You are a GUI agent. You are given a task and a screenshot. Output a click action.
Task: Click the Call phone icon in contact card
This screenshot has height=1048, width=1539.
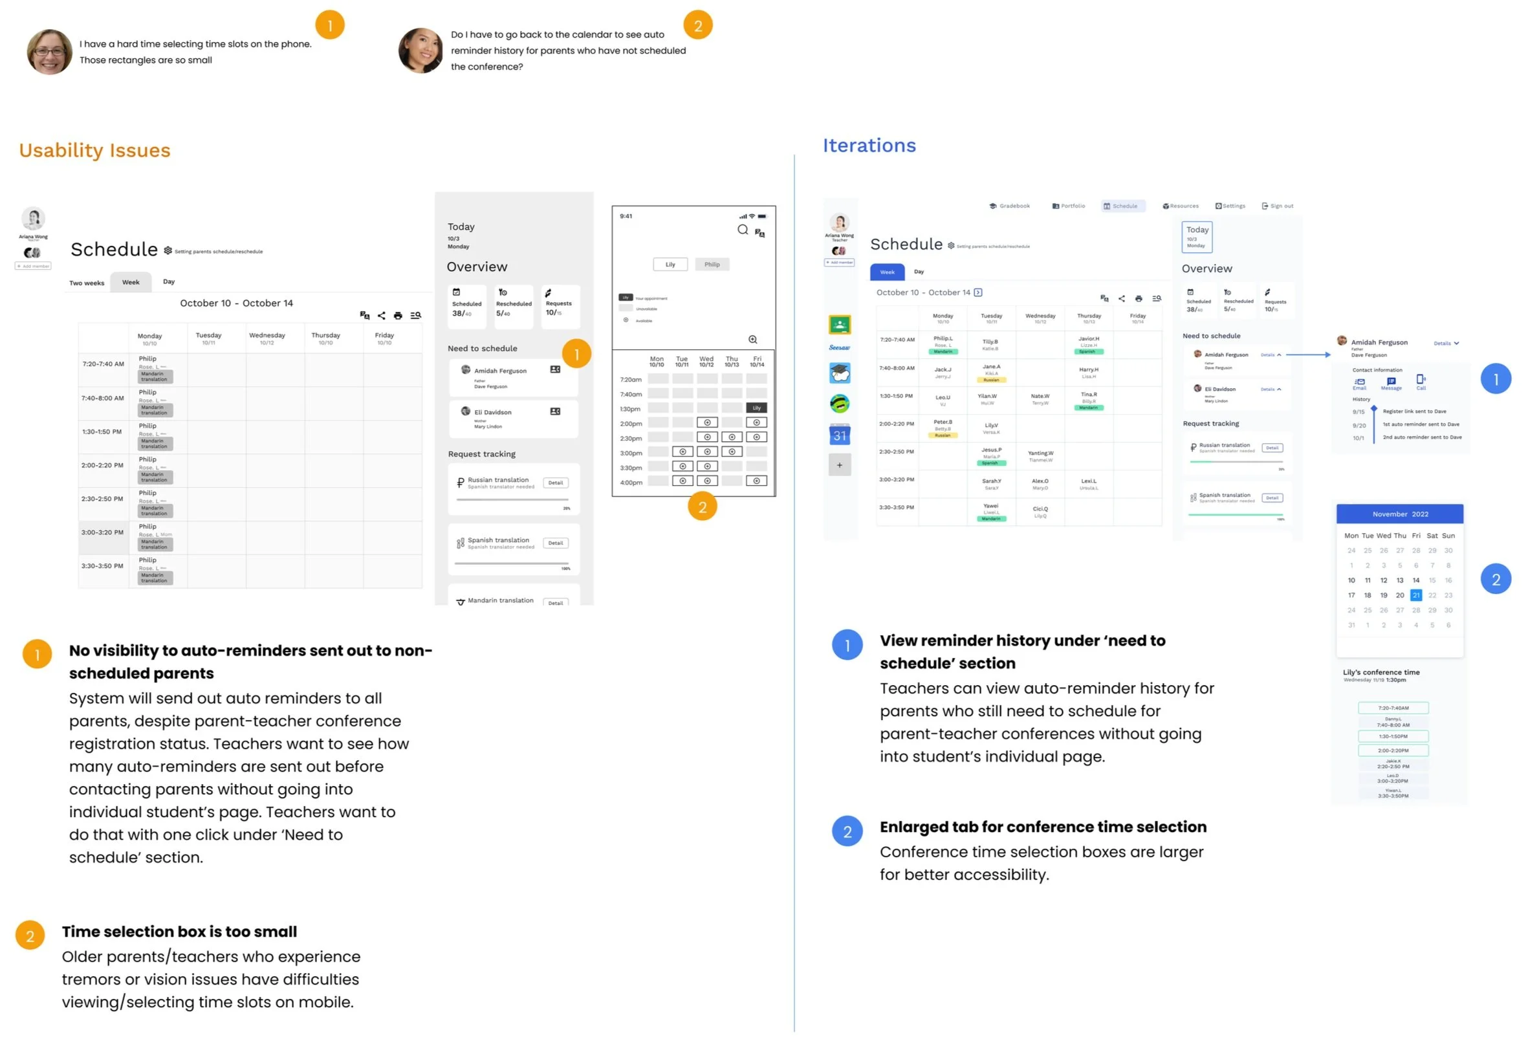point(1421,379)
